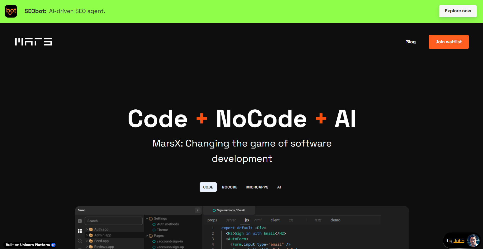Click the SEObot banner text
The image size is (483, 249).
65,11
